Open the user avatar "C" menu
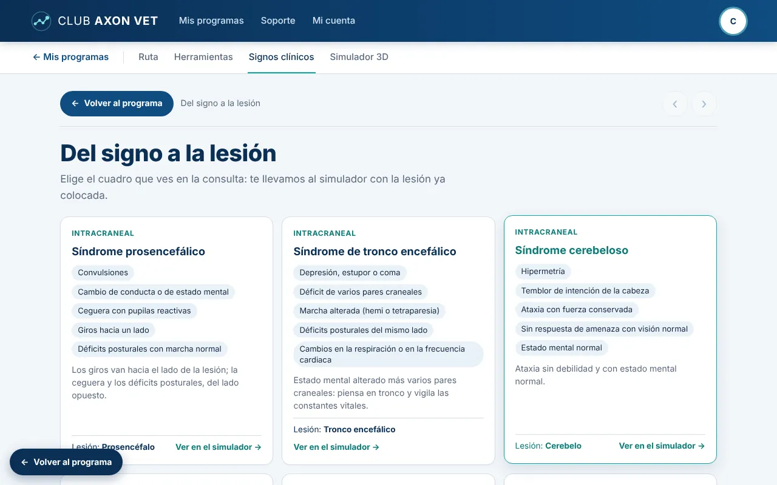The image size is (777, 485). pyautogui.click(x=733, y=21)
